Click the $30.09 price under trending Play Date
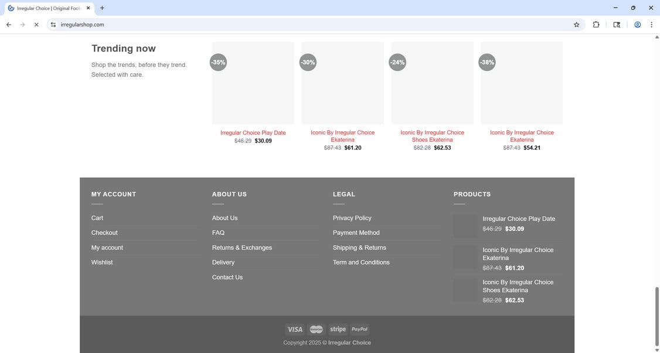 click(264, 141)
